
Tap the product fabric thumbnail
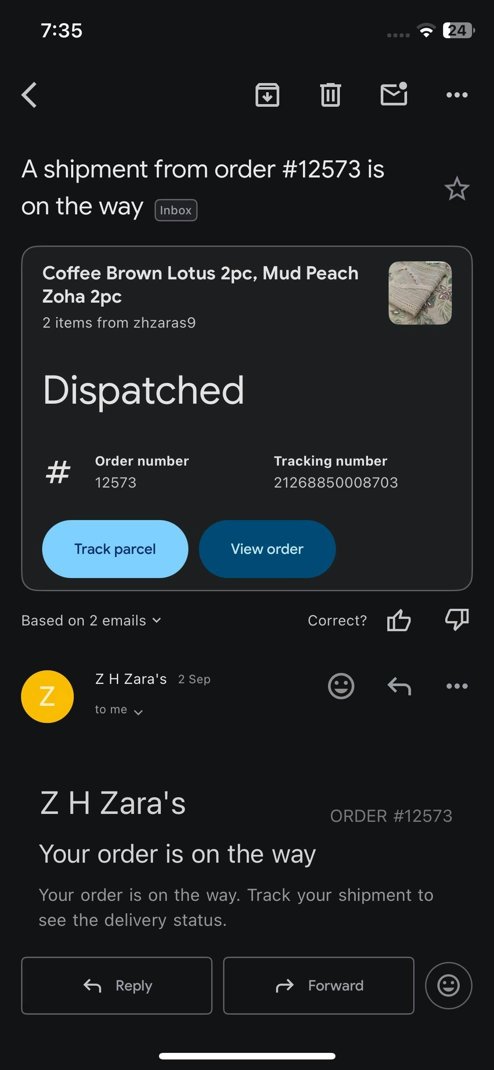(420, 293)
